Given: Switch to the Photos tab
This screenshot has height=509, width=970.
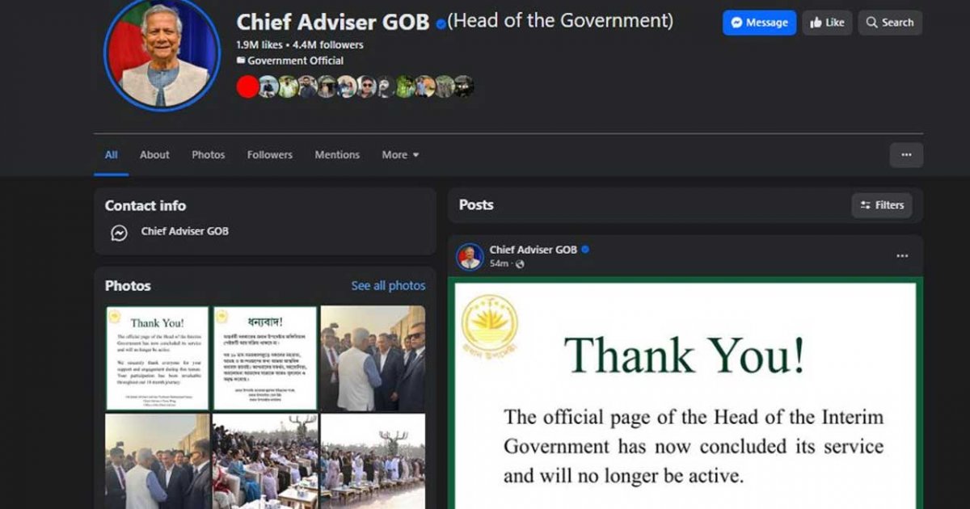Looking at the screenshot, I should click(209, 154).
